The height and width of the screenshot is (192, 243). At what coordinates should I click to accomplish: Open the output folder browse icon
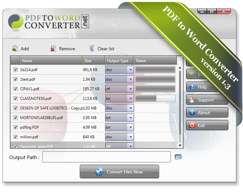click(x=178, y=157)
